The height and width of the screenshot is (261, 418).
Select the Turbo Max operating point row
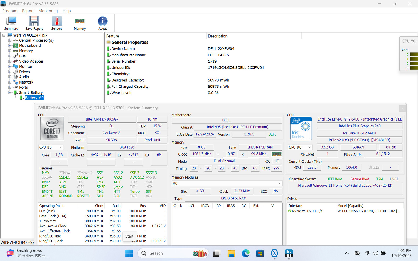click(x=103, y=221)
